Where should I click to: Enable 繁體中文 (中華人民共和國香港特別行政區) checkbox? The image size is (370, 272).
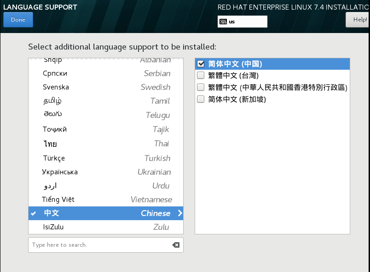click(x=201, y=87)
